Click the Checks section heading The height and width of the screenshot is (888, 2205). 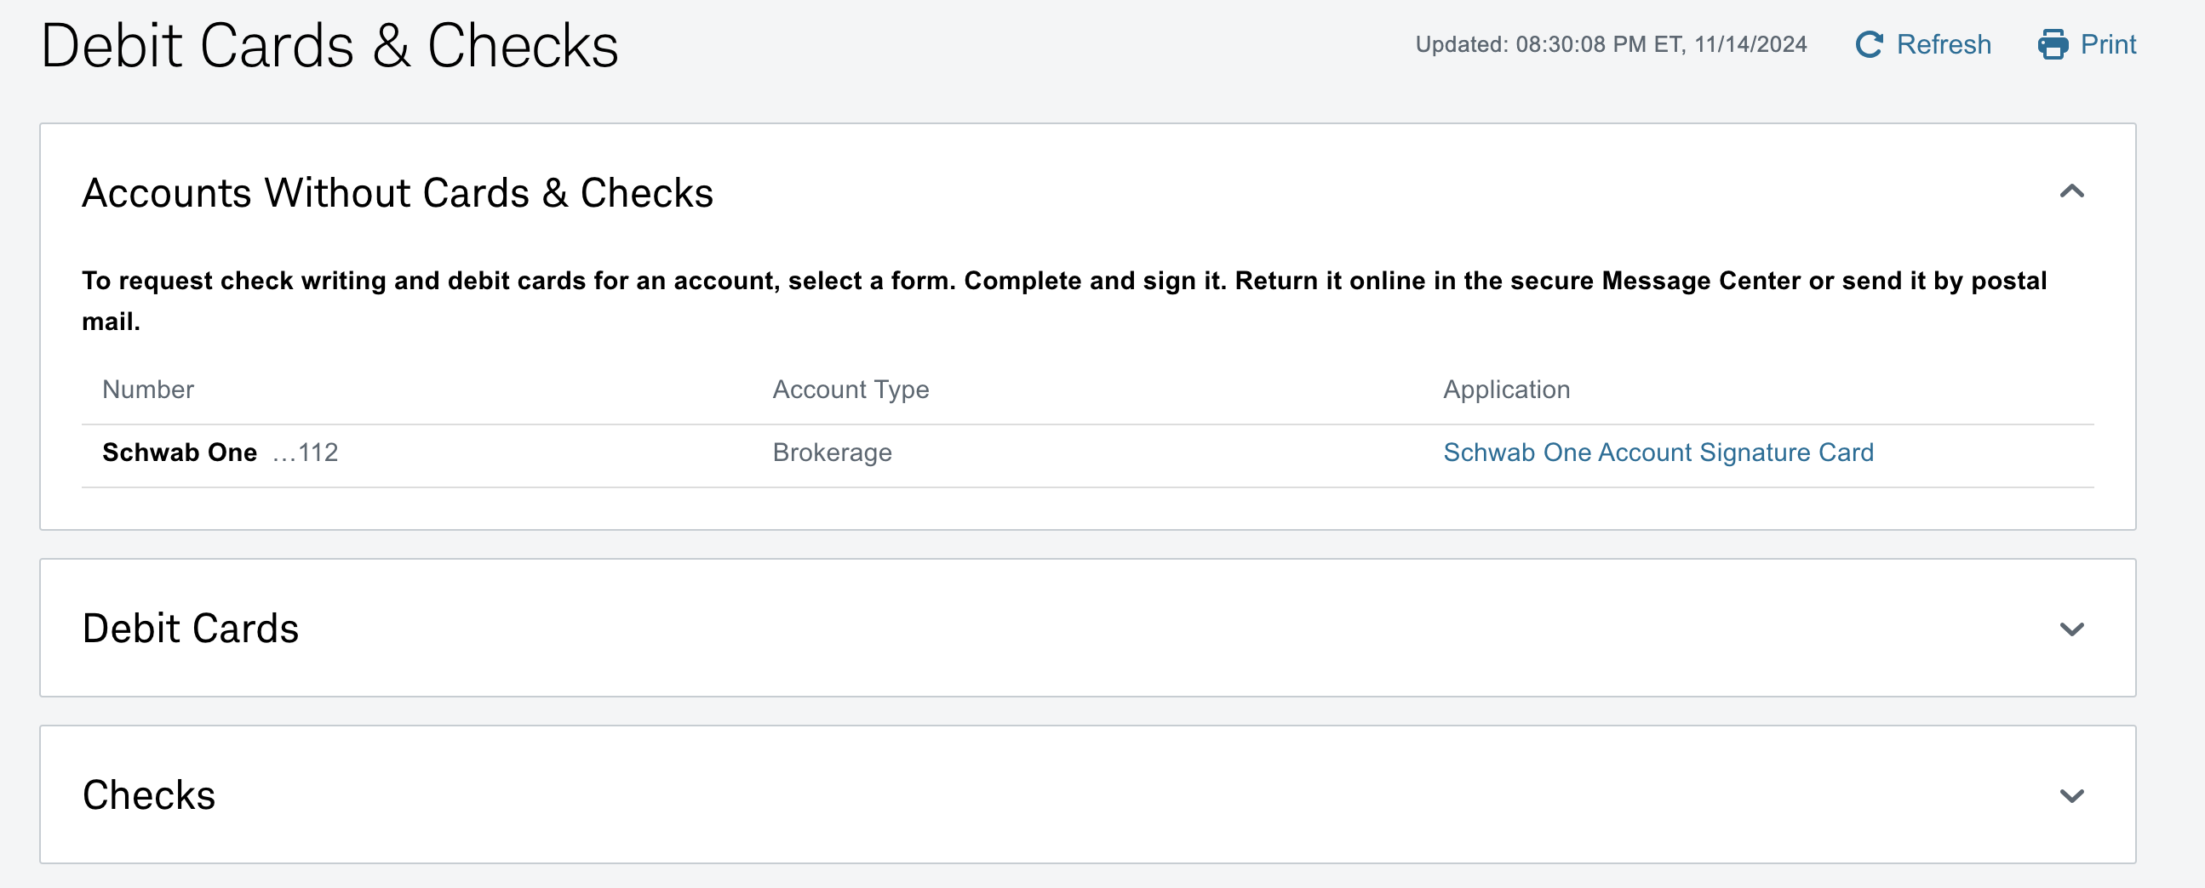[149, 795]
